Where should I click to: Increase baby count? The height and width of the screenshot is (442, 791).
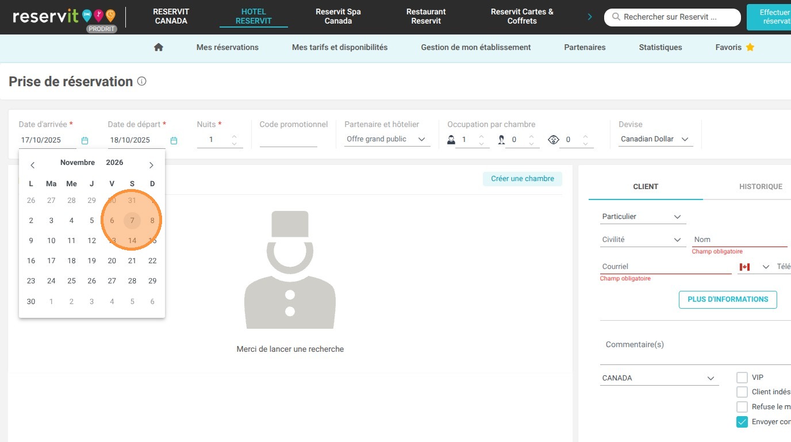click(585, 136)
